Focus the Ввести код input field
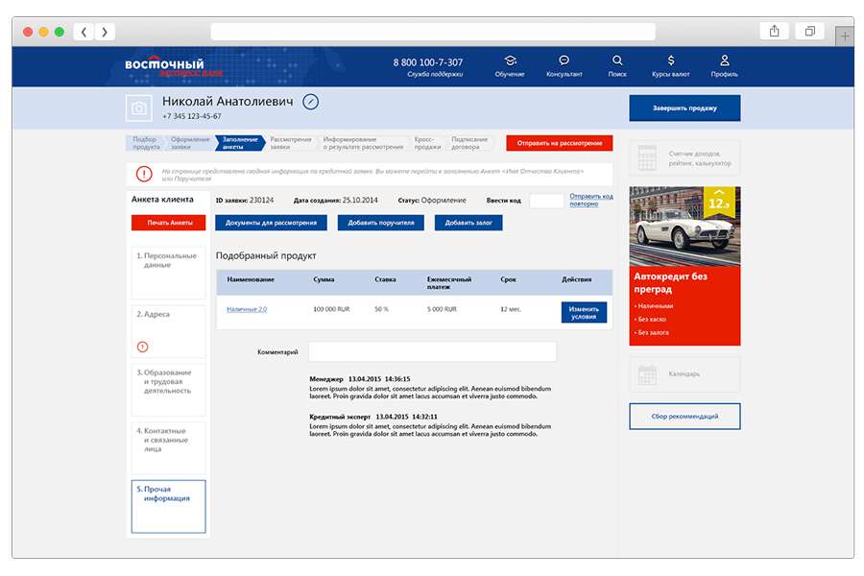The width and height of the screenshot is (864, 576). pyautogui.click(x=546, y=201)
